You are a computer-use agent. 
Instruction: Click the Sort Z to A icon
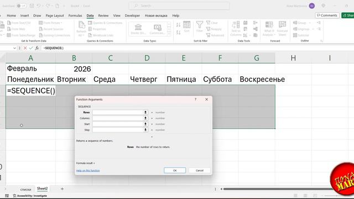point(178,33)
